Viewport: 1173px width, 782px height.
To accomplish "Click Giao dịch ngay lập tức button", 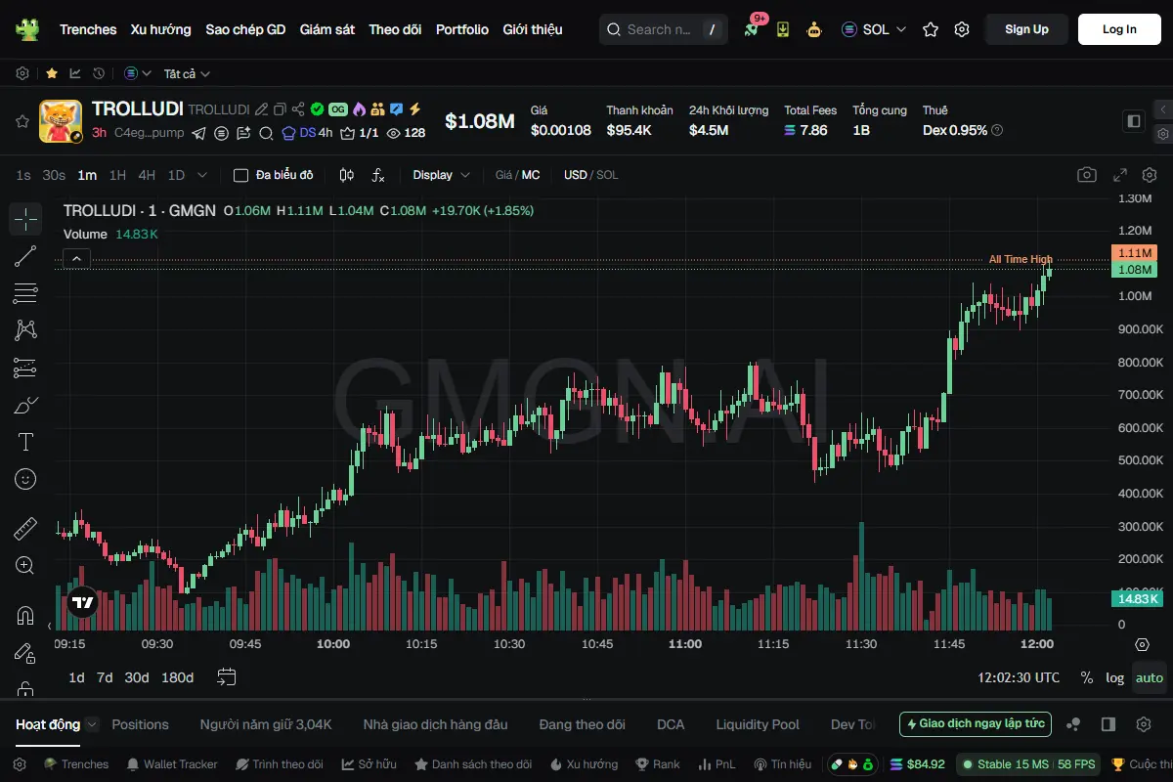I will point(976,724).
